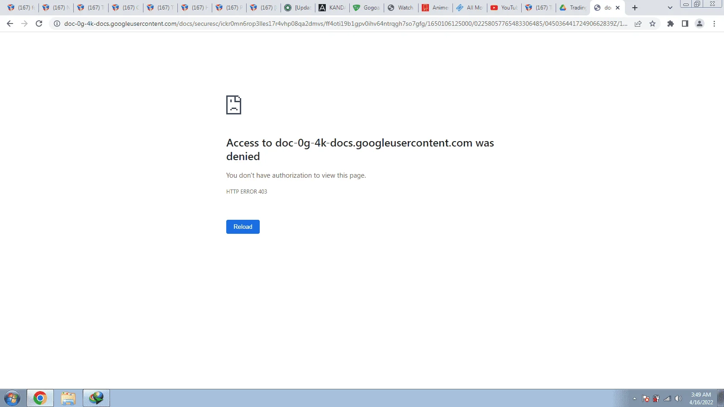Open the Windows Start button
The height and width of the screenshot is (407, 724).
pyautogui.click(x=12, y=398)
